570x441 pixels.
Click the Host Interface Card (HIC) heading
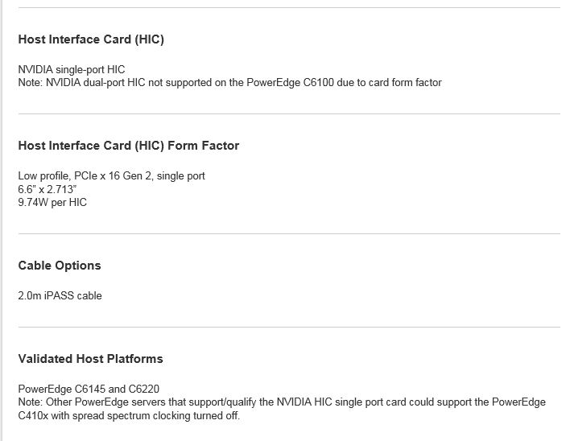[91, 39]
